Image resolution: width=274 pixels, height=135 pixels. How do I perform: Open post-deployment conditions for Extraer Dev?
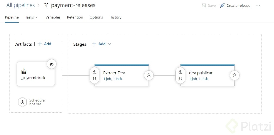click(x=149, y=76)
